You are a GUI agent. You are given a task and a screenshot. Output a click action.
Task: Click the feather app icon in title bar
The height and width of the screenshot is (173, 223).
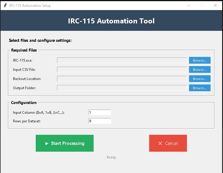click(x=5, y=5)
